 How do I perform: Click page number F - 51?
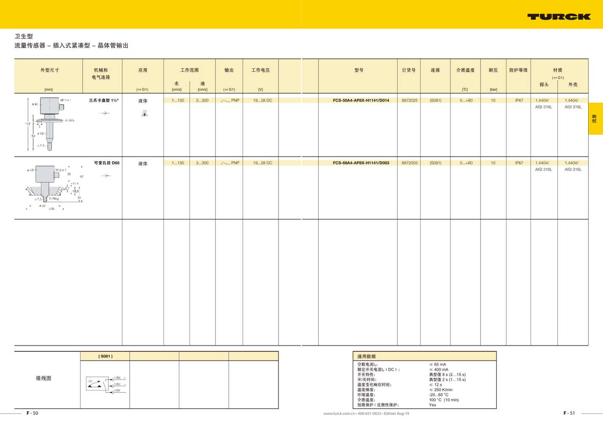click(x=569, y=413)
